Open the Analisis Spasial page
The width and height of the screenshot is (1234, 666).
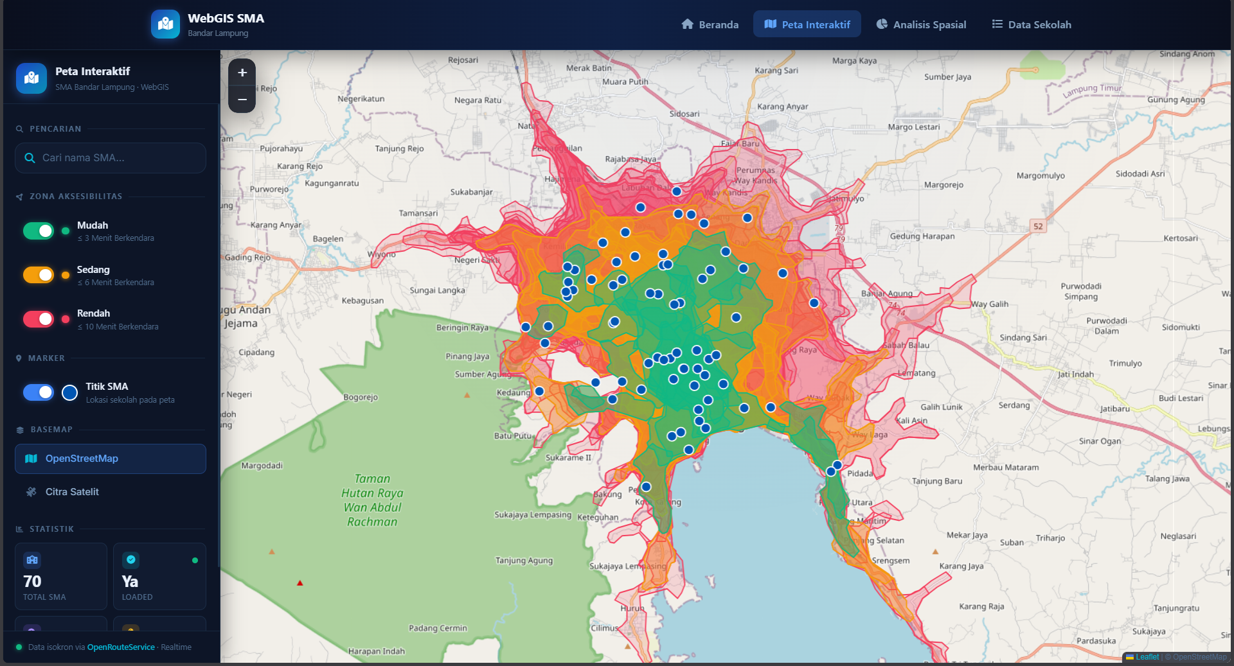(921, 24)
